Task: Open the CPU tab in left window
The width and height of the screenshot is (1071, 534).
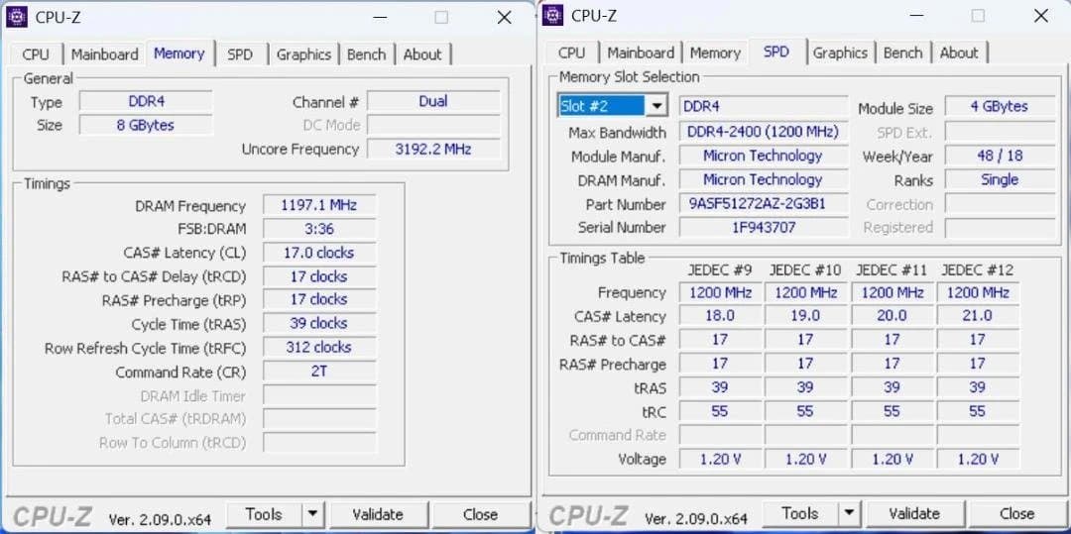Action: pos(36,54)
